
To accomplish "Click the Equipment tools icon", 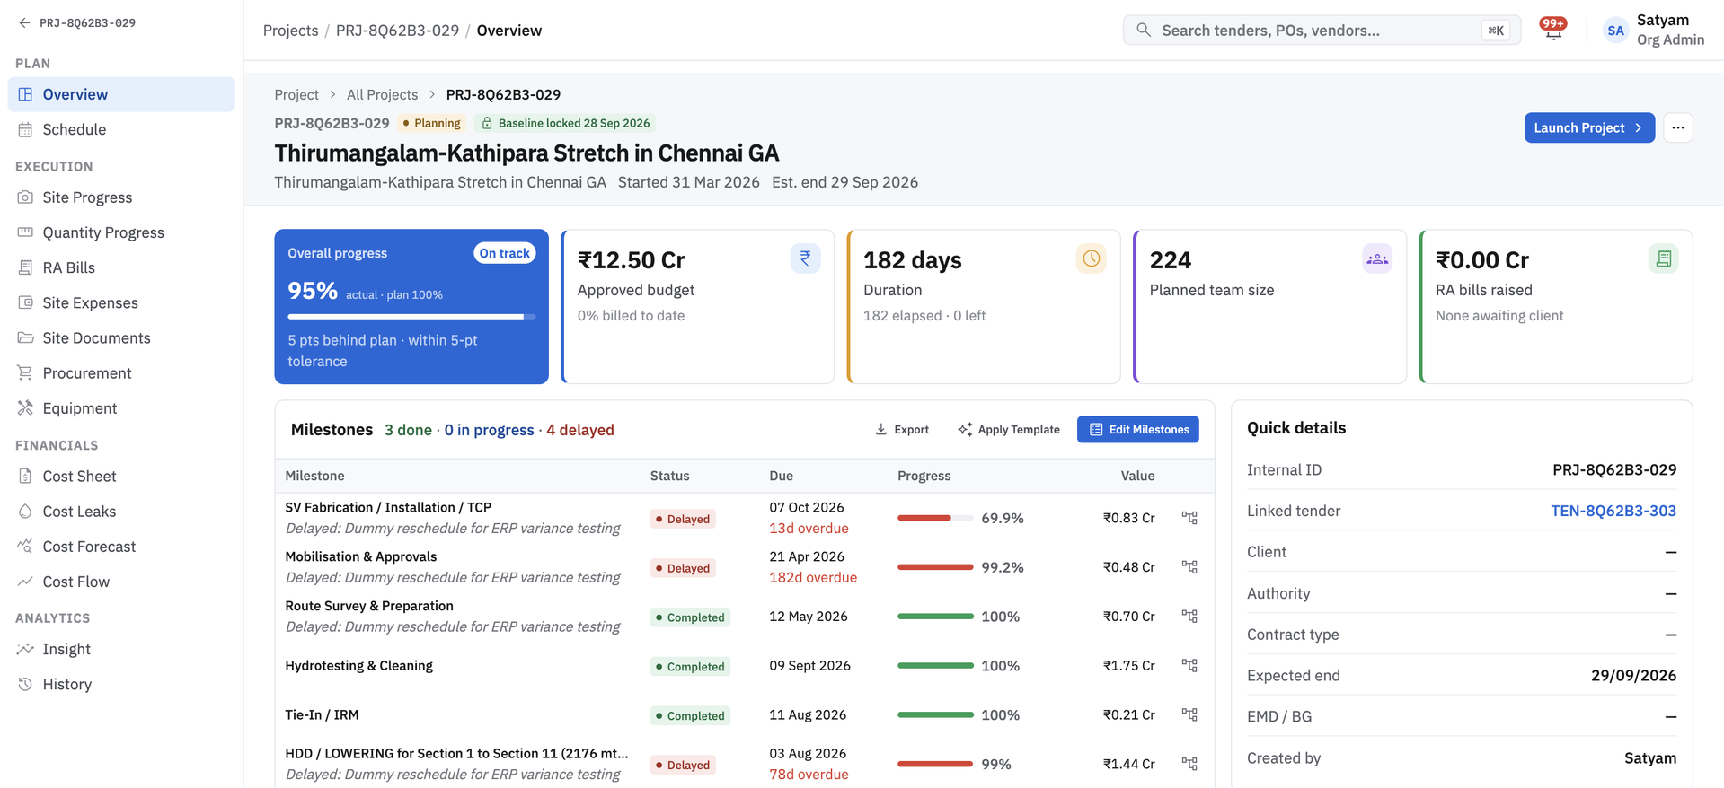I will (x=25, y=407).
